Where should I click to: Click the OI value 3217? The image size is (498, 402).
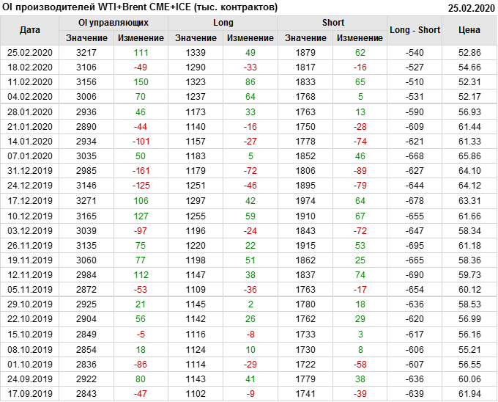86,53
